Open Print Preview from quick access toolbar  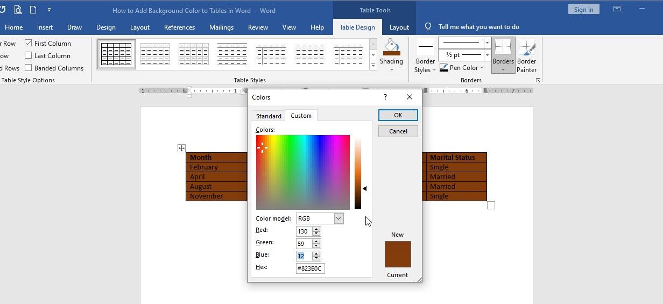click(x=18, y=10)
